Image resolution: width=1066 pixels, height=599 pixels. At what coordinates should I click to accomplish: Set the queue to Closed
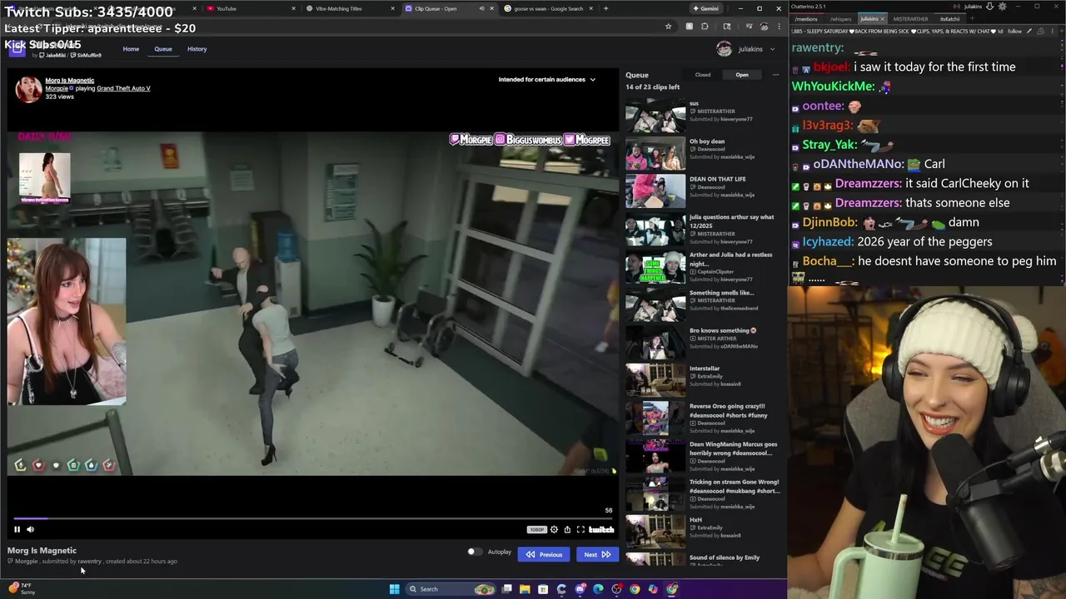tap(703, 75)
